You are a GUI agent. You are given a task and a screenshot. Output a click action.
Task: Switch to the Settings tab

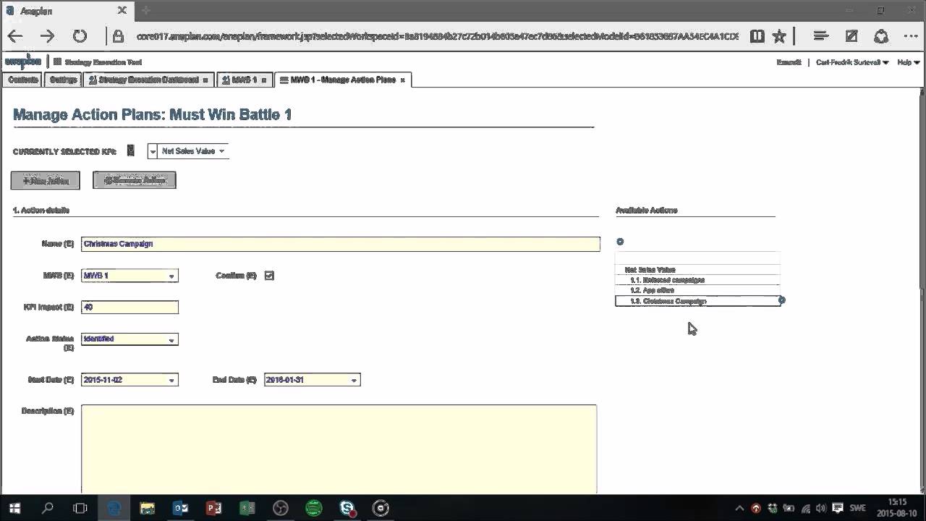click(x=64, y=80)
